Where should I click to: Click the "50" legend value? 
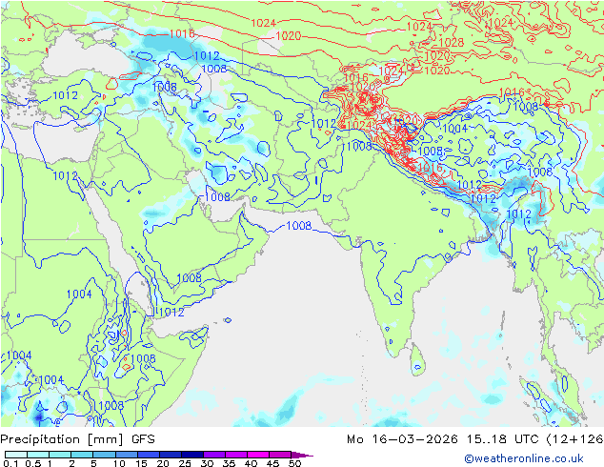click(x=294, y=463)
